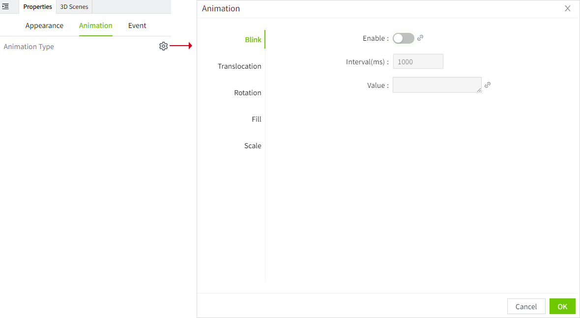Select Blink animation type
This screenshot has width=580, height=318.
[x=253, y=40]
